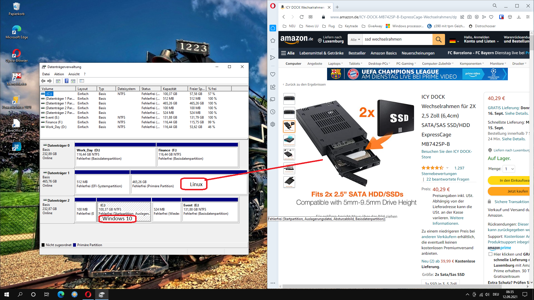The height and width of the screenshot is (300, 534).
Task: Click Opera snapshot camera icon
Action: point(469,17)
